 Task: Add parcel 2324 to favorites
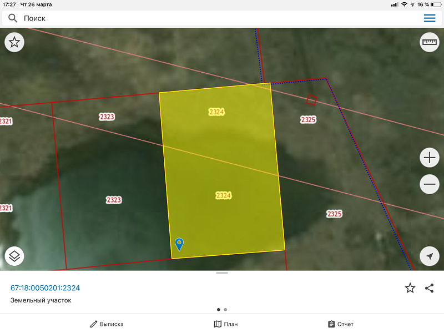[x=410, y=287]
